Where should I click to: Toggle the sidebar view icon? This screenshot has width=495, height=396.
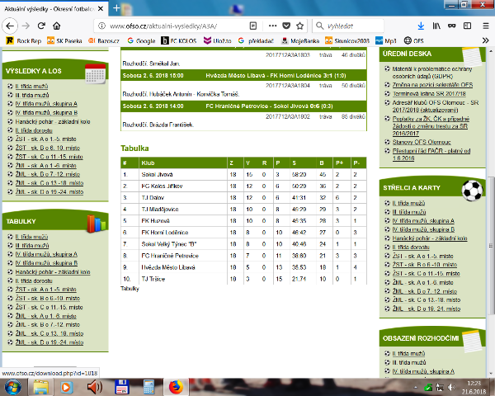tap(467, 26)
